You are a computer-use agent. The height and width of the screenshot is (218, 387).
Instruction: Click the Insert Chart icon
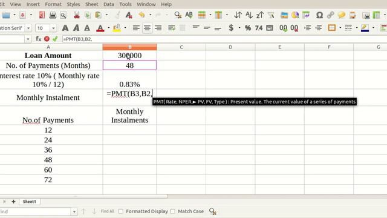tap(295, 15)
